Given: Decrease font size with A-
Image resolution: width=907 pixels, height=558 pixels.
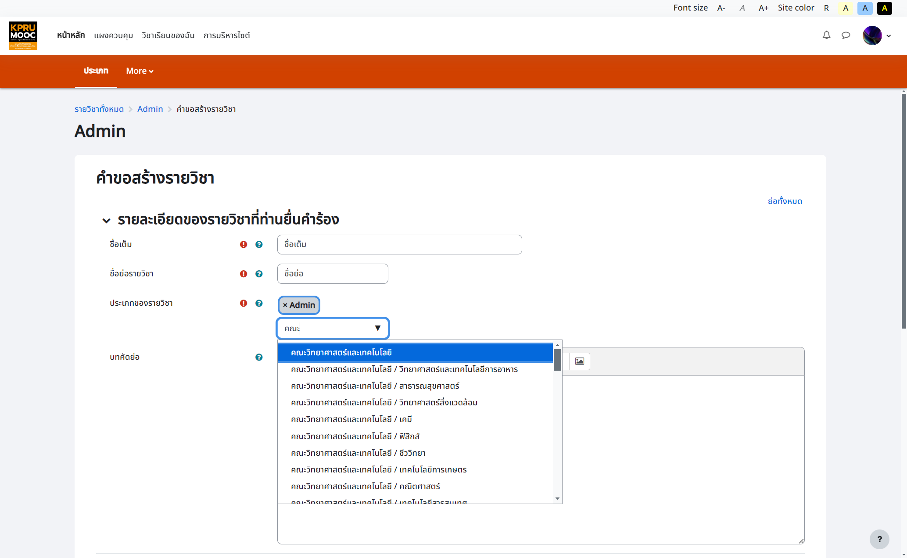Looking at the screenshot, I should [721, 8].
